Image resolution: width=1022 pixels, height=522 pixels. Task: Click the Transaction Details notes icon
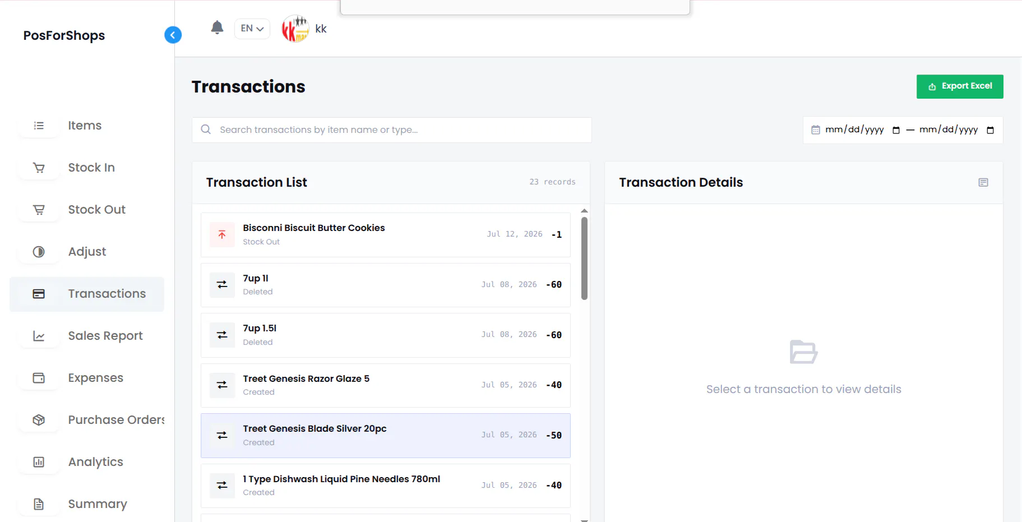pos(983,183)
